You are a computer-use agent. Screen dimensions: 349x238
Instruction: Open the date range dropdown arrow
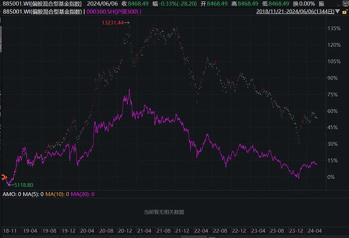point(338,11)
